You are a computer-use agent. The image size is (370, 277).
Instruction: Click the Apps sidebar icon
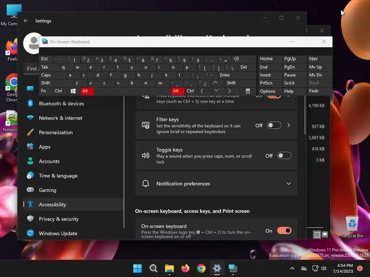(30, 146)
